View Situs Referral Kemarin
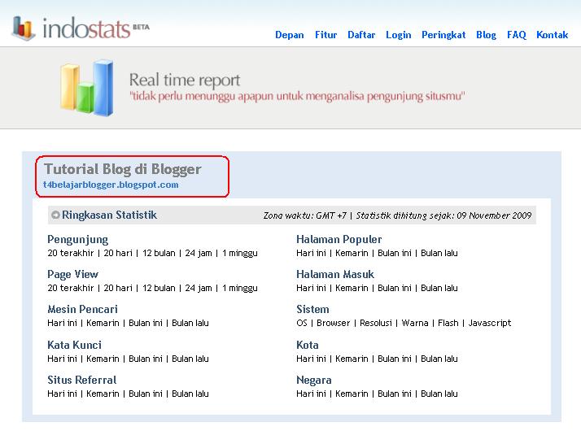 [103, 394]
